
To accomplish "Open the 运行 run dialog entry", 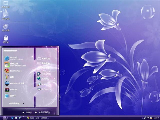I will 42,89.
